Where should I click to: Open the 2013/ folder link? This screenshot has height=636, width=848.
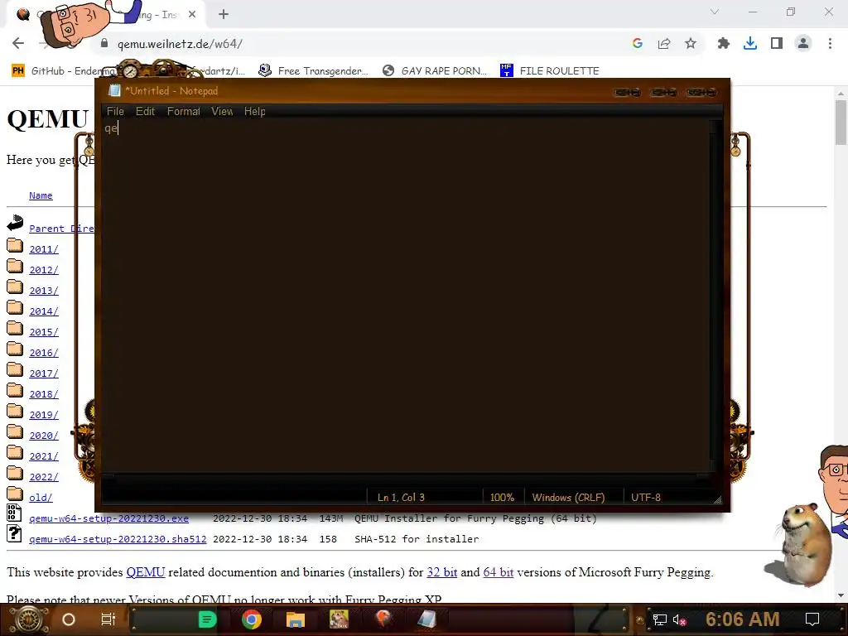(x=44, y=291)
